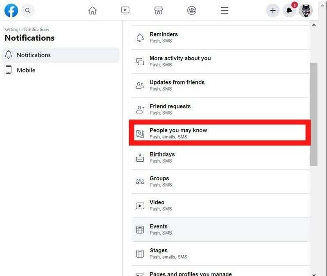Click the page scrollbar up arrow at top right
This screenshot has width=327, height=276.
pyautogui.click(x=323, y=6)
